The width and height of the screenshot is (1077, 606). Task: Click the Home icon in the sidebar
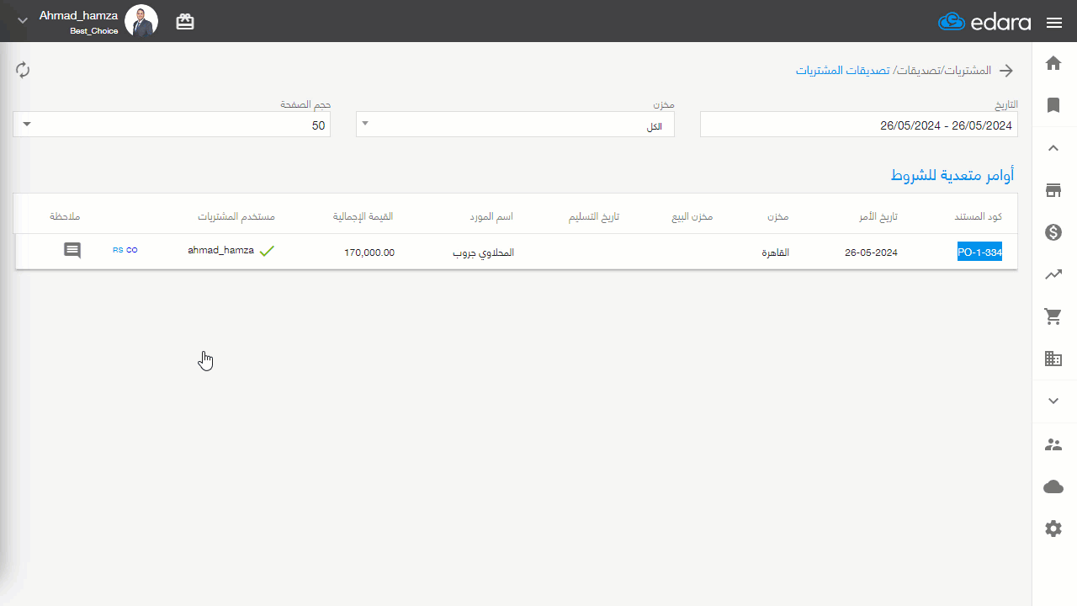pos(1053,63)
